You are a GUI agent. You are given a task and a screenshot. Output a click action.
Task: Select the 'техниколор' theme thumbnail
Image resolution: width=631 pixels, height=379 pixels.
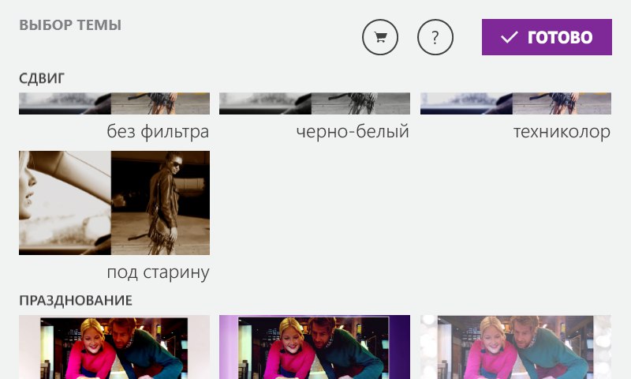click(x=516, y=103)
